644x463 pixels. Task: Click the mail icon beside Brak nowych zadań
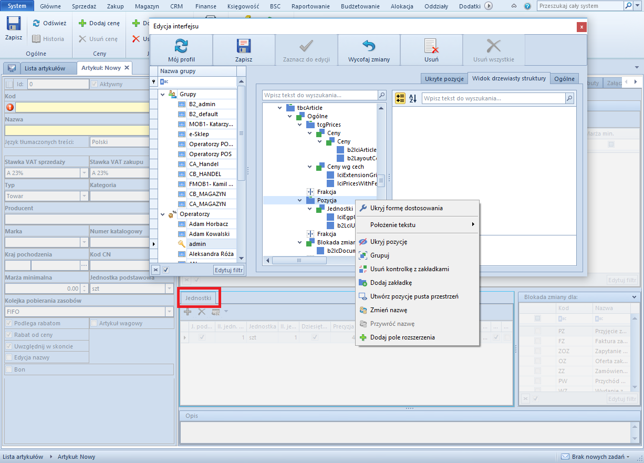tap(565, 457)
